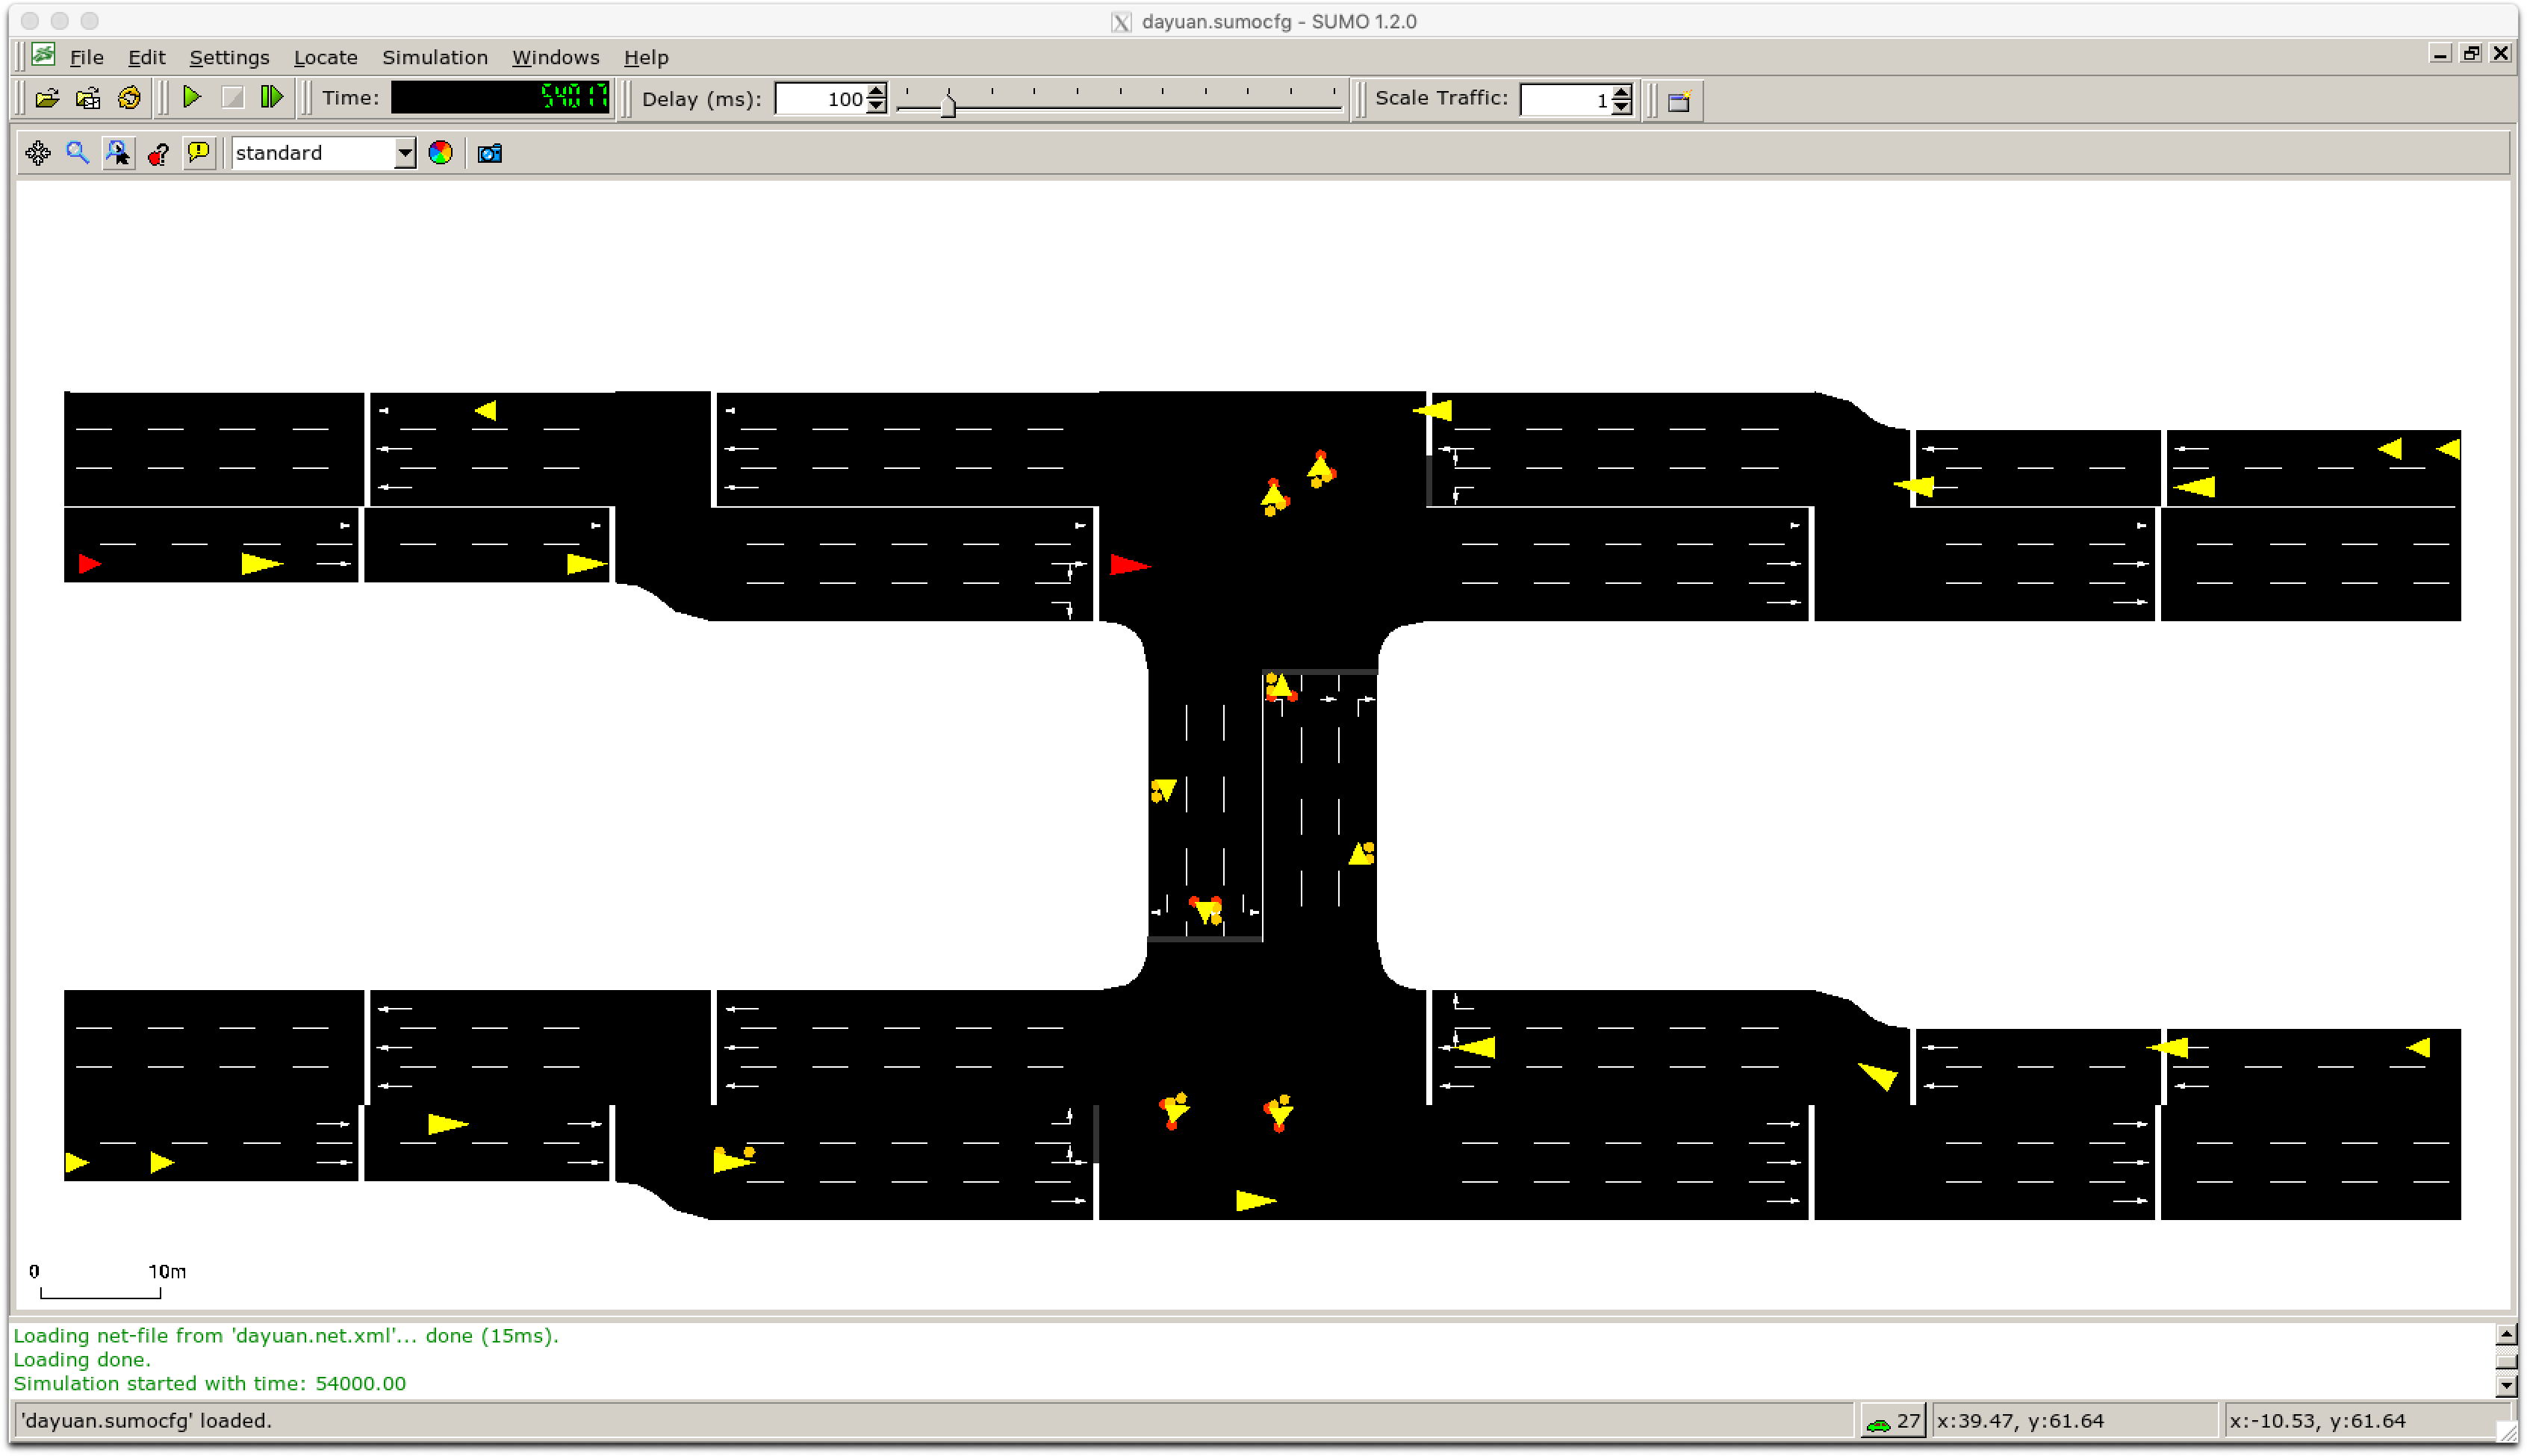Run the simulation with play button
The height and width of the screenshot is (1456, 2527).
coord(192,97)
